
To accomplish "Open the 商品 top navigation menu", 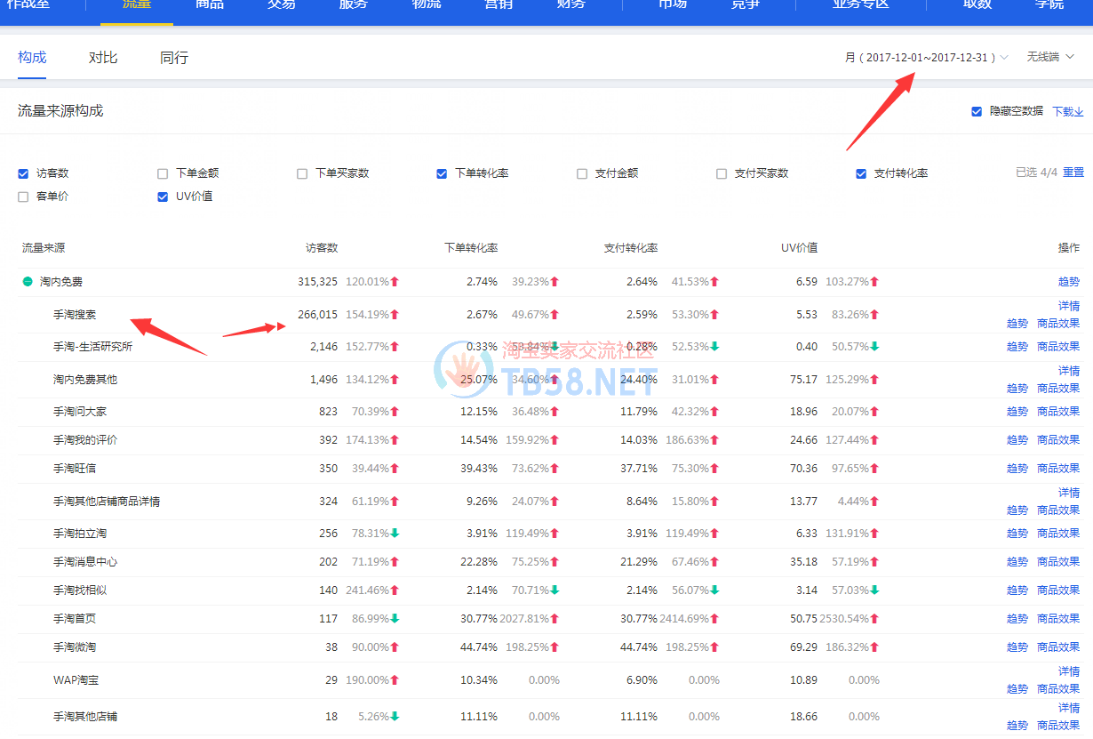I will pyautogui.click(x=210, y=4).
